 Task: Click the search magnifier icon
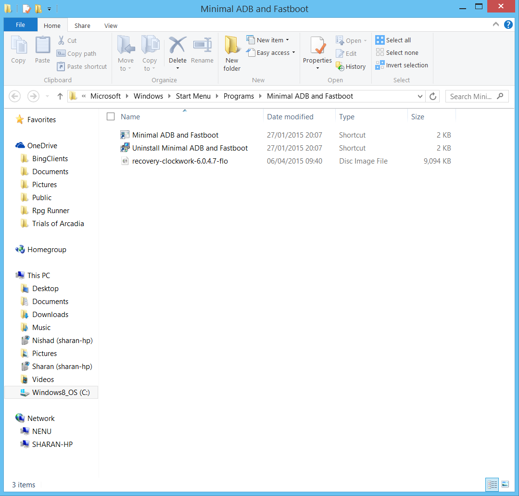point(500,96)
